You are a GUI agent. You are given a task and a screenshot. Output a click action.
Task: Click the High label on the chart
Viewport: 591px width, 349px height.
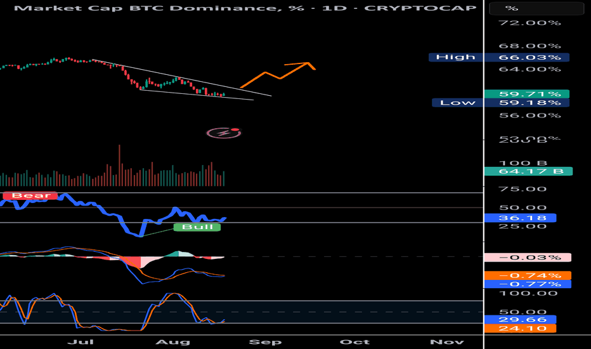(455, 57)
